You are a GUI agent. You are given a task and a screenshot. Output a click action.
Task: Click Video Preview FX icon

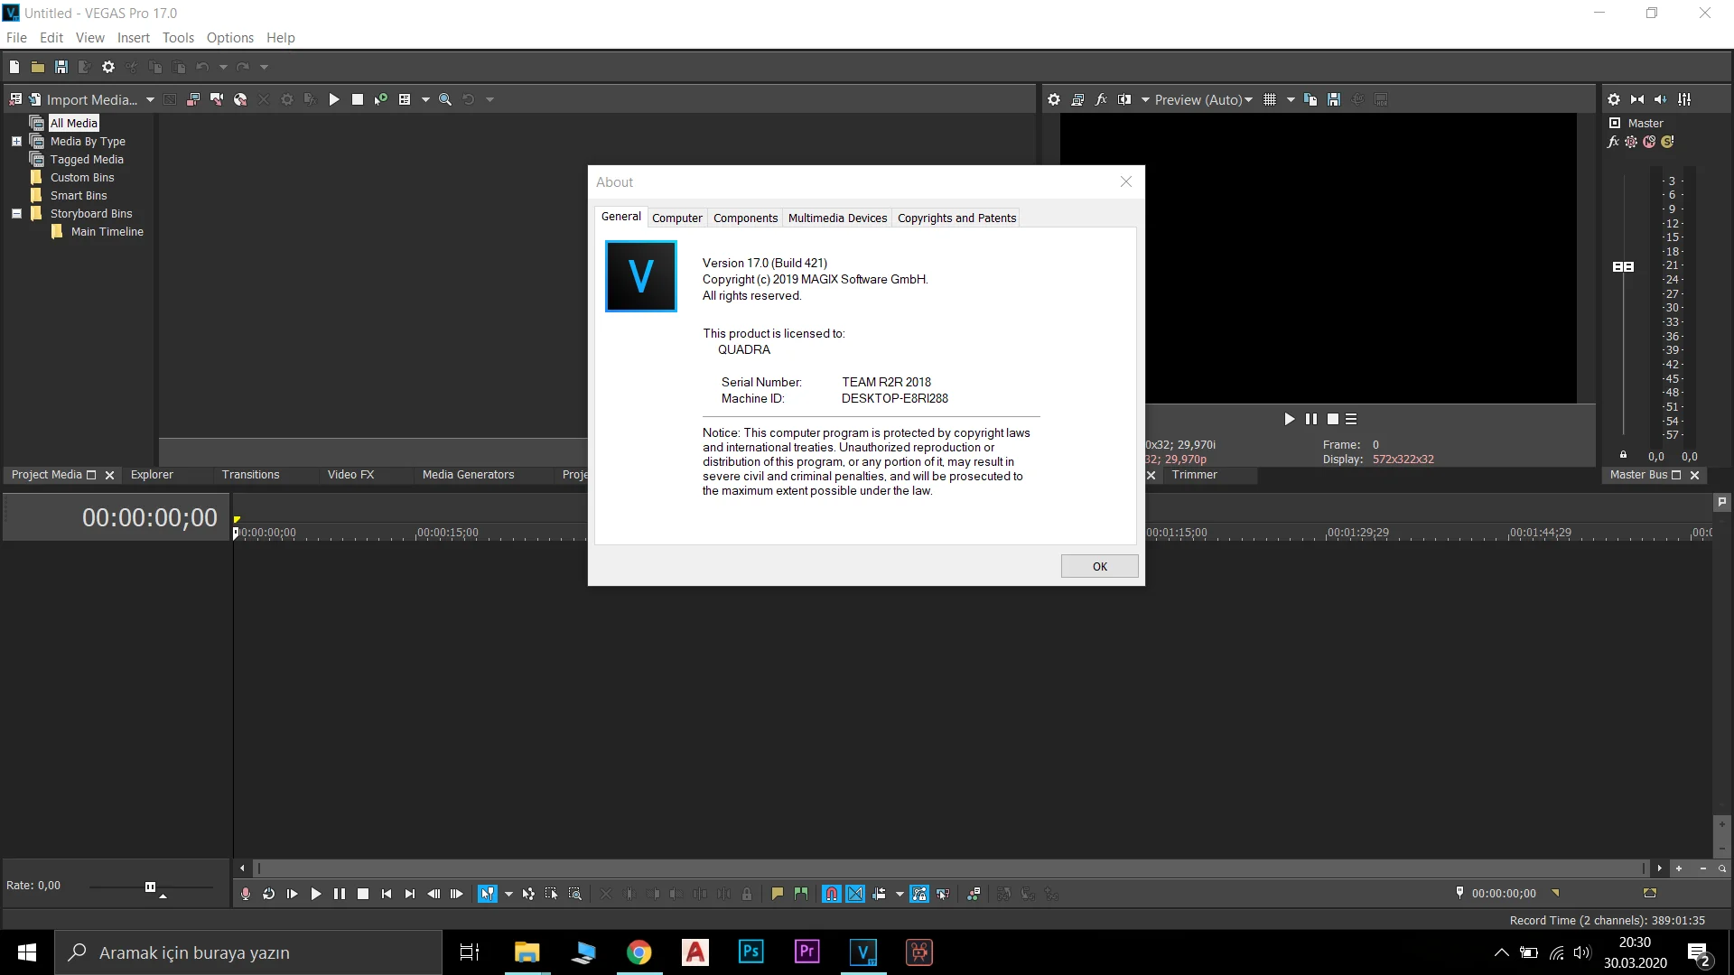pos(1101,99)
